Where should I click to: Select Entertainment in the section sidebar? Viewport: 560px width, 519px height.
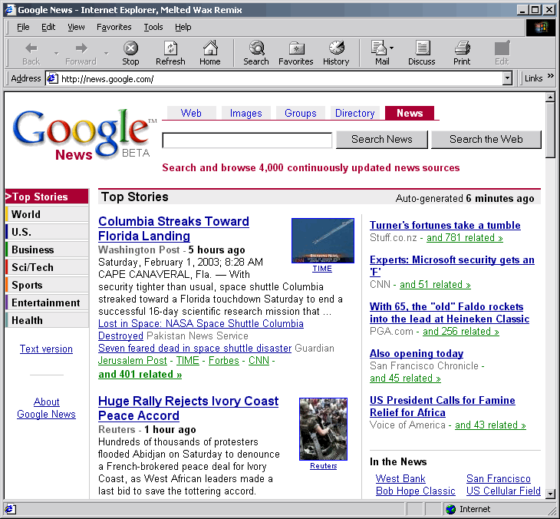pos(47,302)
